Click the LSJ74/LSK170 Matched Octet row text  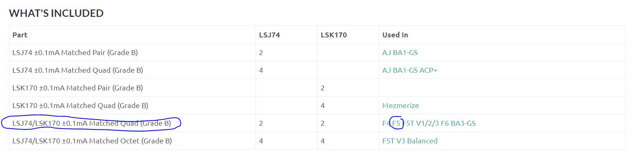coord(92,141)
